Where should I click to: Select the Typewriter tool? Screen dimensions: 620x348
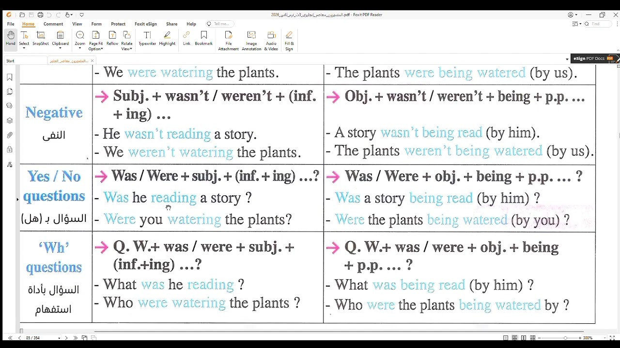click(x=147, y=39)
